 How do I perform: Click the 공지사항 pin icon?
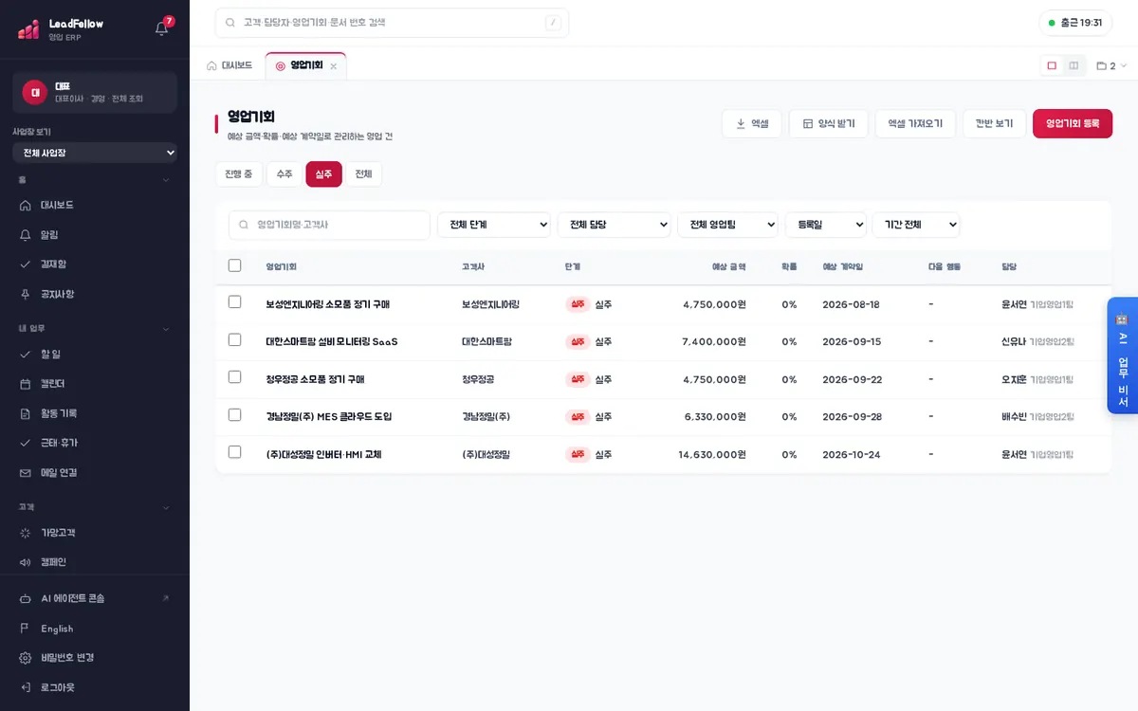[x=26, y=294]
